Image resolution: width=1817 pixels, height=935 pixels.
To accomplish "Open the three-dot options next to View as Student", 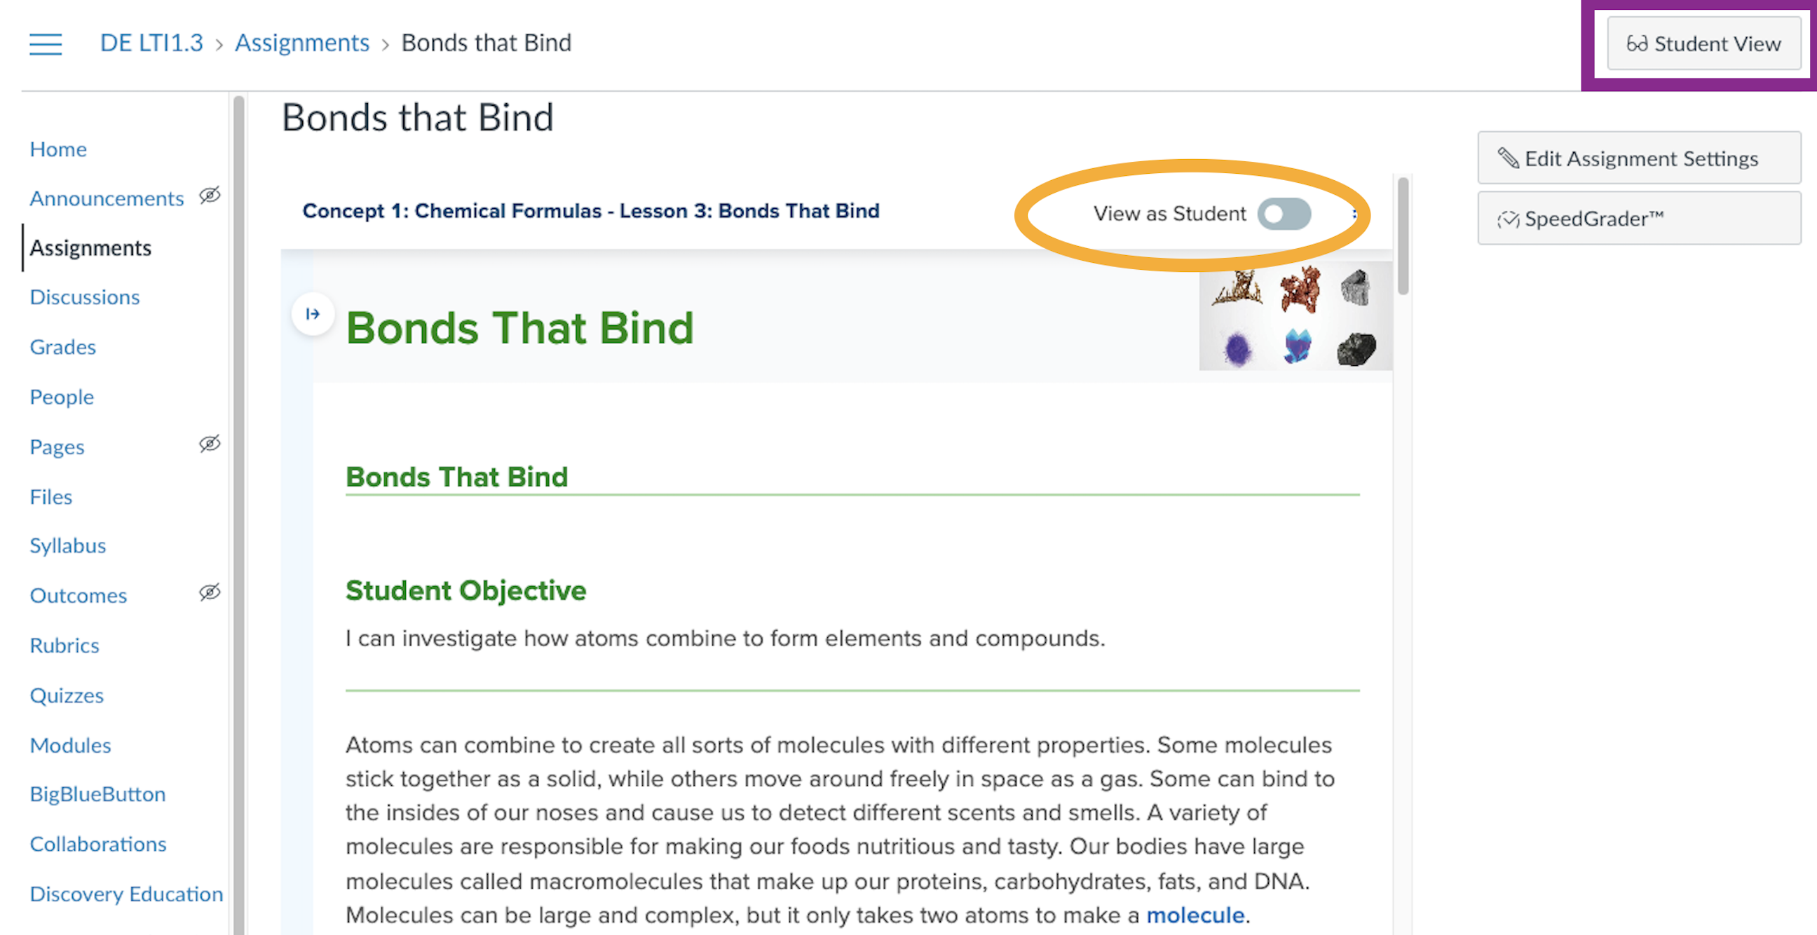I will 1354,214.
